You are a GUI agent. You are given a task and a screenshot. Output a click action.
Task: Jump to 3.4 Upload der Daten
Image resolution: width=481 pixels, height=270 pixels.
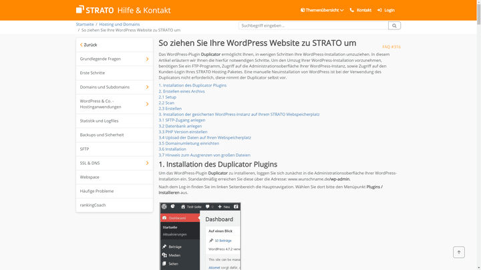204,138
